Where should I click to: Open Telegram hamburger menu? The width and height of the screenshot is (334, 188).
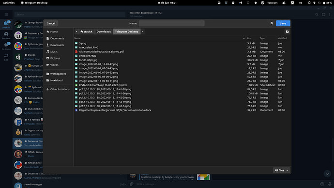[6, 15]
